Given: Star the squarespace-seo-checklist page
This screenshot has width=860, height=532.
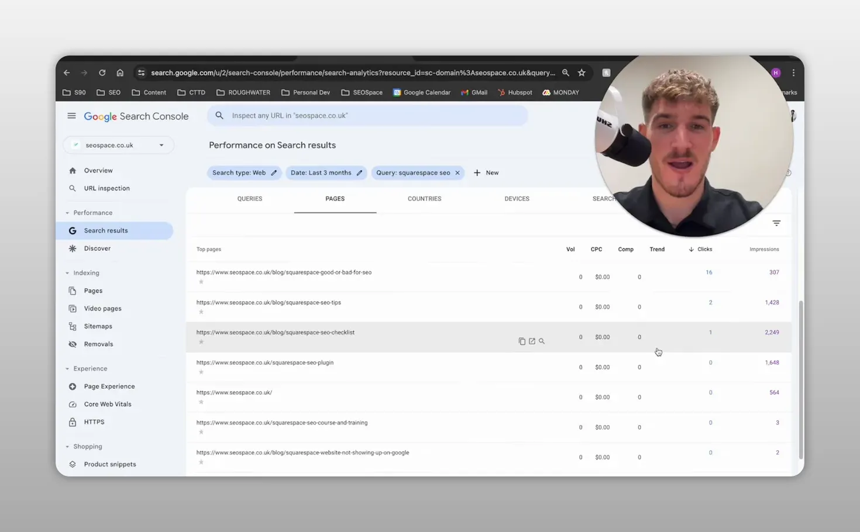Looking at the screenshot, I should [x=201, y=342].
